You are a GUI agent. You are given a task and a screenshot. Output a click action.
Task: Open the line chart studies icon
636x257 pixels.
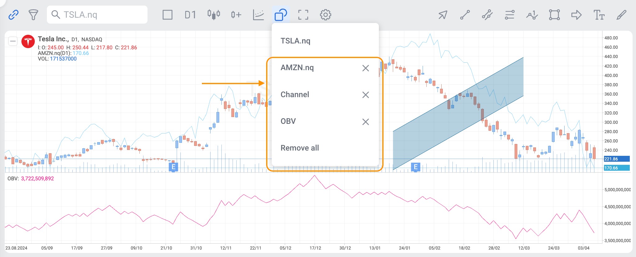coord(258,15)
